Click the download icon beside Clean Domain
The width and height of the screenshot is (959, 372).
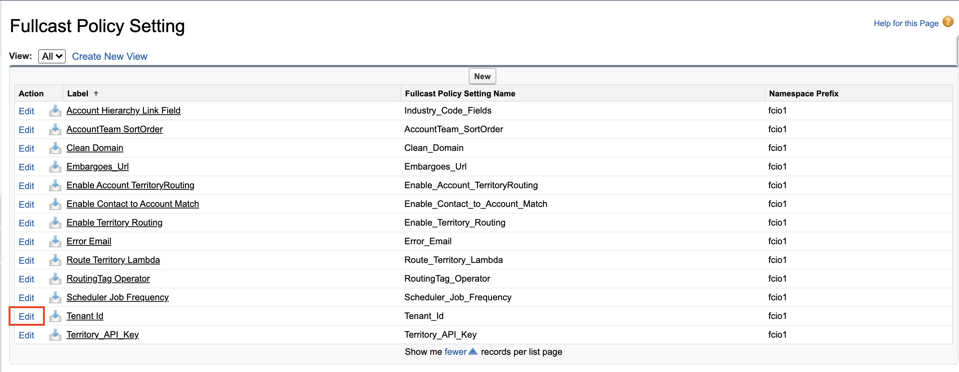coord(55,148)
